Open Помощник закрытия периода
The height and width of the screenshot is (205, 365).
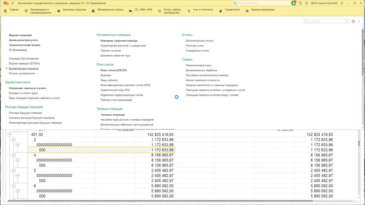[x=119, y=41]
